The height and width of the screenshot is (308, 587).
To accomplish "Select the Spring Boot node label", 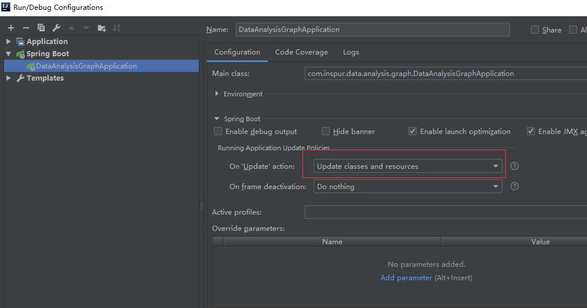I will click(x=48, y=53).
